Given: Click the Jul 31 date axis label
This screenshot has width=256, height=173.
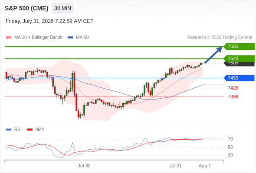Looking at the screenshot, I should [x=175, y=166].
